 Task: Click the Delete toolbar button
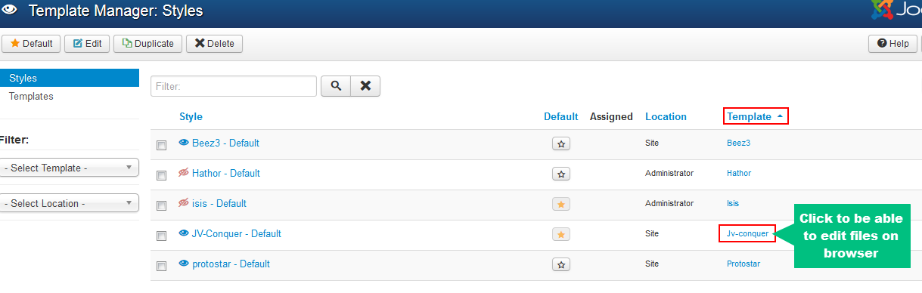214,44
